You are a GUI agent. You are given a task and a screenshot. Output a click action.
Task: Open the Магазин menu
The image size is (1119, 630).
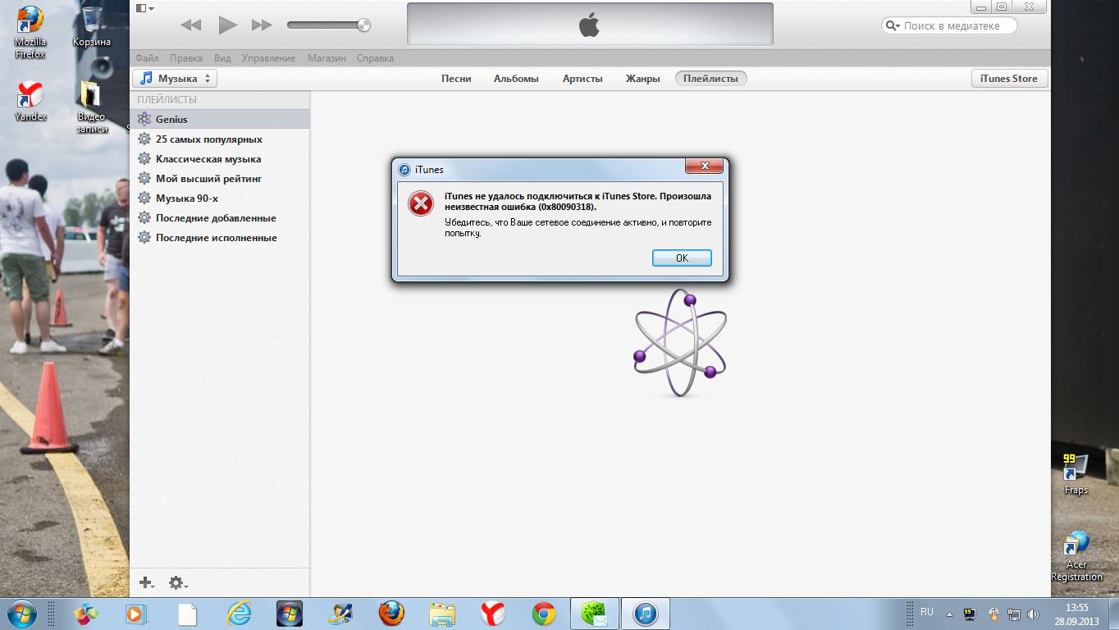point(327,58)
